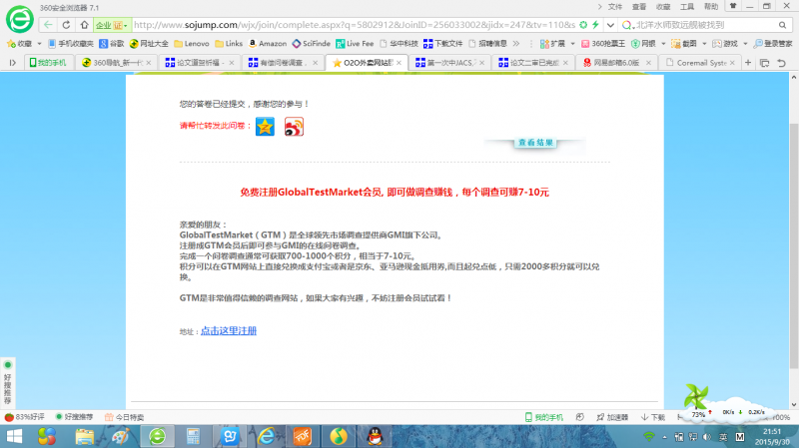Expand the 截图 dropdown arrow
This screenshot has width=799, height=448.
coord(705,44)
